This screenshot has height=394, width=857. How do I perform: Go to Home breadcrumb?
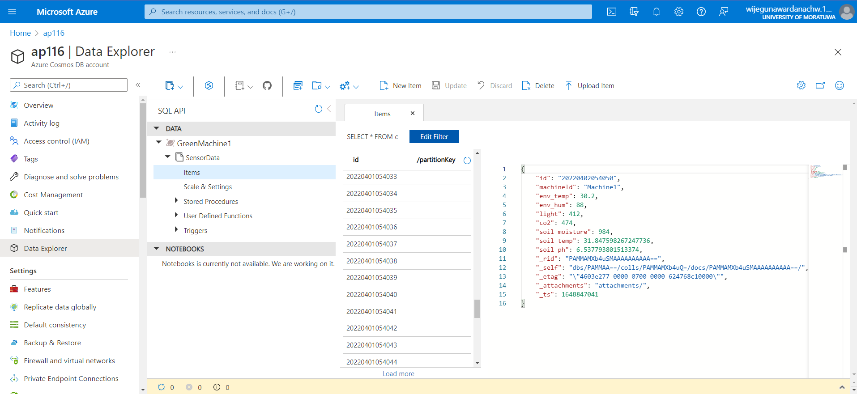20,33
